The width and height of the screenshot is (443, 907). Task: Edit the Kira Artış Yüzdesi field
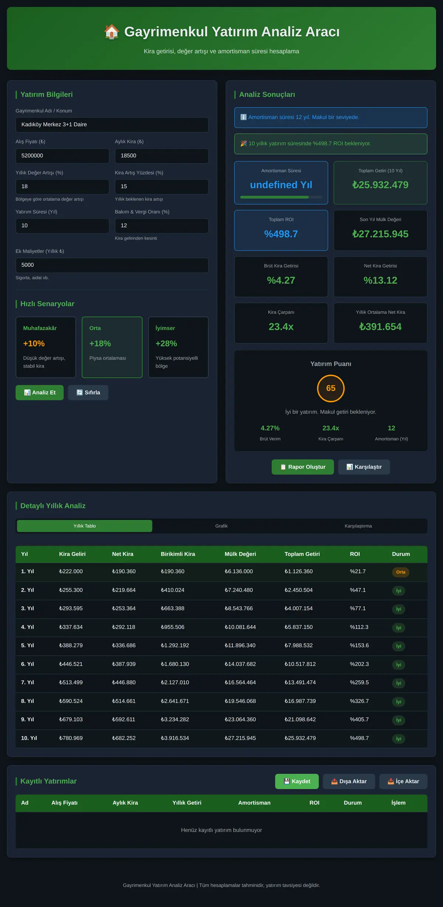[162, 187]
